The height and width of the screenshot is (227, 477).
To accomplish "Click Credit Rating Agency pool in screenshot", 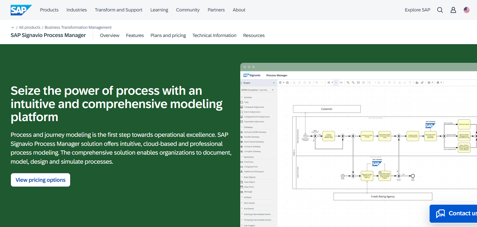I will click(383, 196).
